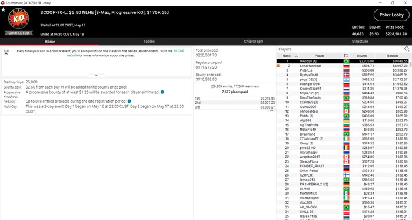Select the 2nd place prize row
Image resolution: width=412 pixels, height=220 pixels.
point(235,103)
